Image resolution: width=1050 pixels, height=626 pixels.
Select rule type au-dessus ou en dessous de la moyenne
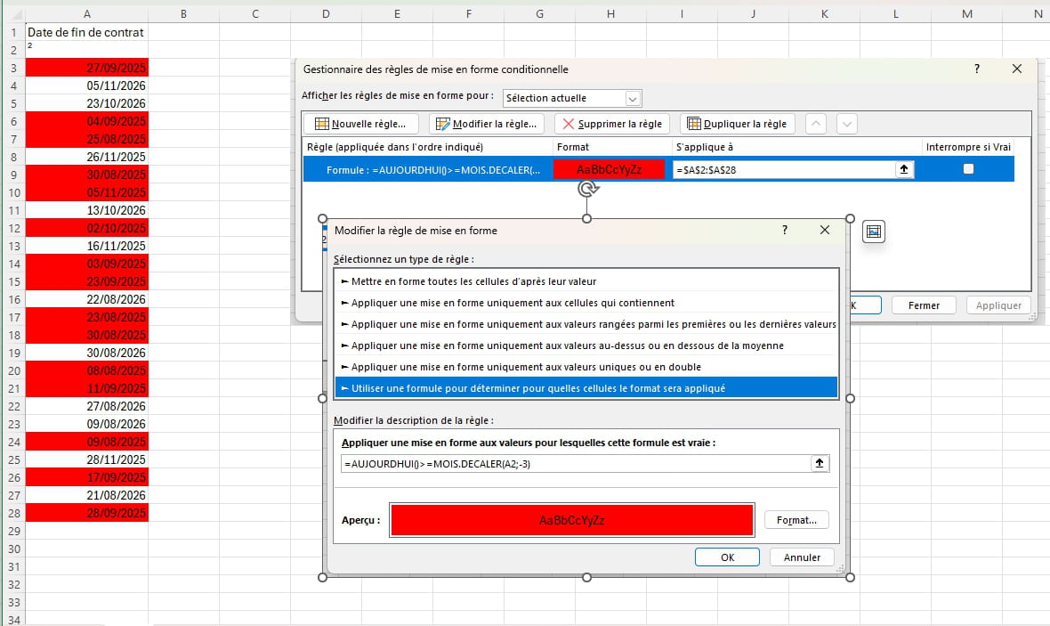pos(586,346)
